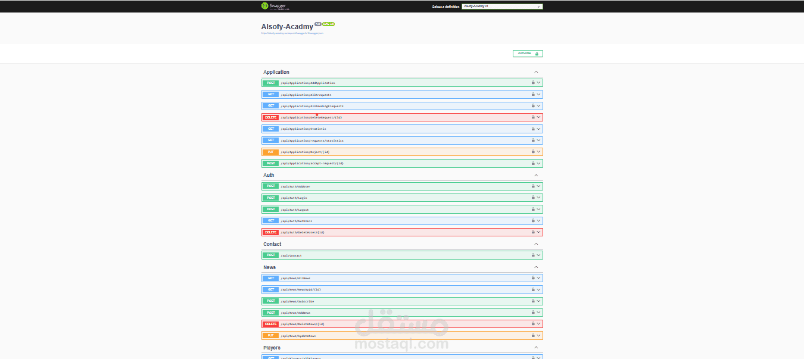Click the lock icon on AllRequests row
The image size is (804, 359).
(x=533, y=94)
